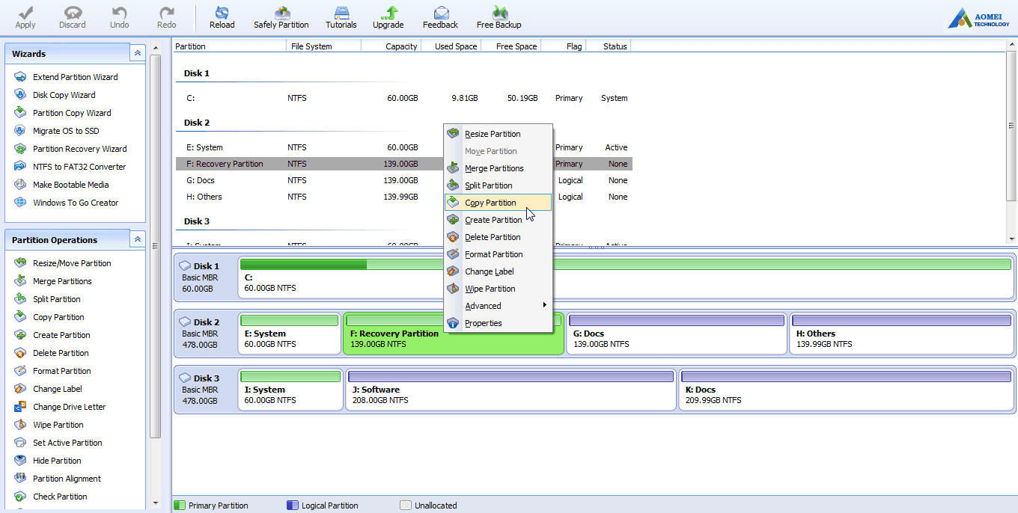Screen dimensions: 1018x513
Task: Click the Free Backup toolbar icon
Action: pos(499,17)
